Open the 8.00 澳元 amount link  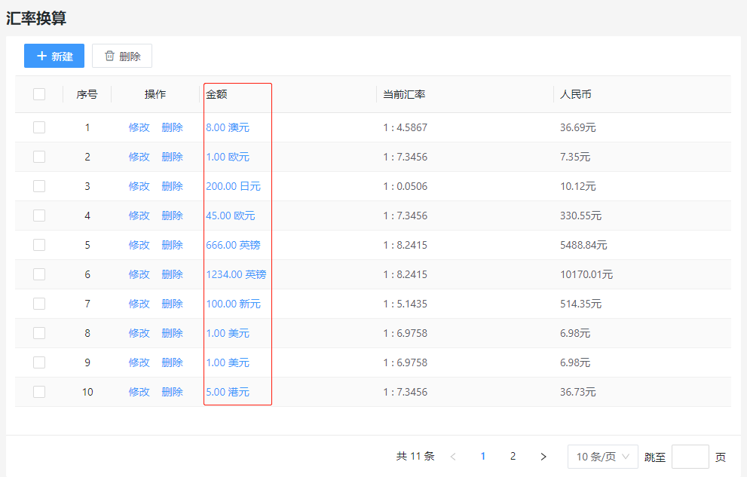click(228, 127)
